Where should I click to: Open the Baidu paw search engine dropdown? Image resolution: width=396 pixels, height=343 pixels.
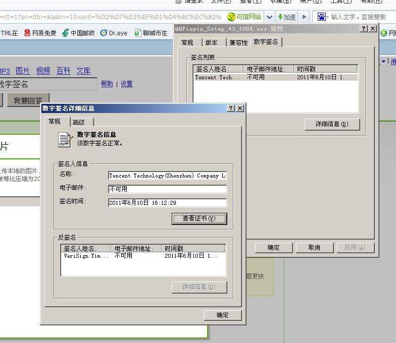coord(323,17)
